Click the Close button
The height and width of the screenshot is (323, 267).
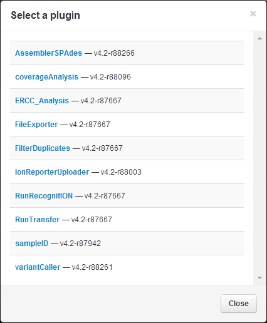[239, 304]
